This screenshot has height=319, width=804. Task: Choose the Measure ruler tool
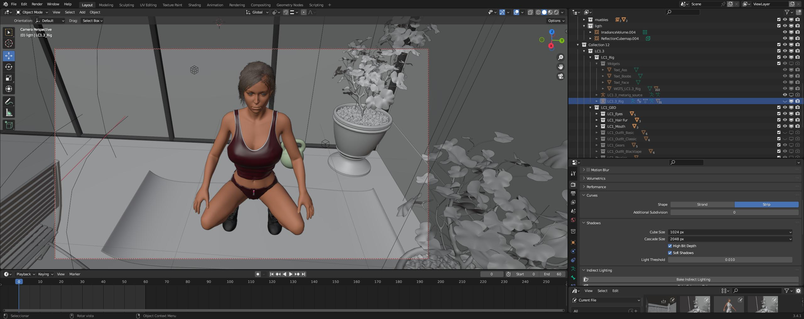9,112
